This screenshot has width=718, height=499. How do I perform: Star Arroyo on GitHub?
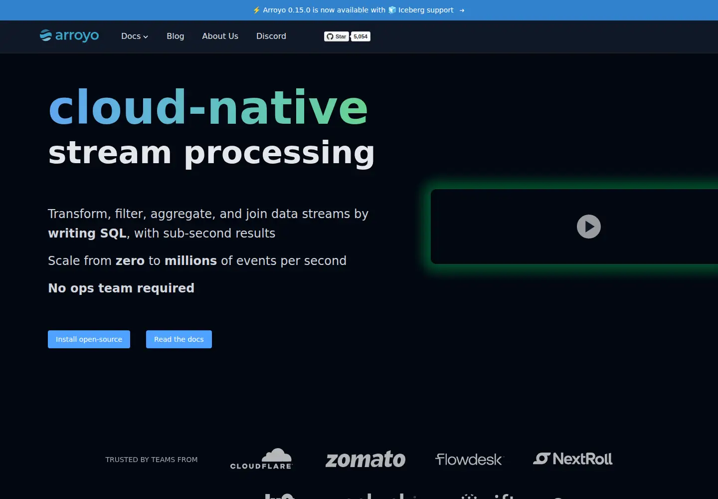tap(337, 36)
